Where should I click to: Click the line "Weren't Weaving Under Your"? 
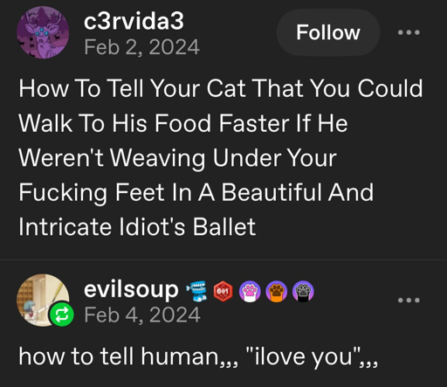tap(177, 158)
